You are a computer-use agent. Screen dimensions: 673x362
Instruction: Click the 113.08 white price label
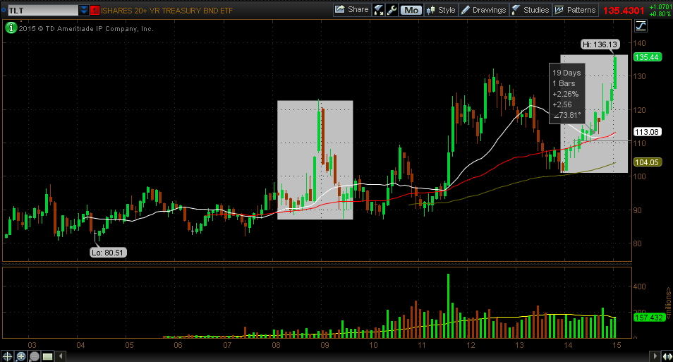(x=647, y=132)
